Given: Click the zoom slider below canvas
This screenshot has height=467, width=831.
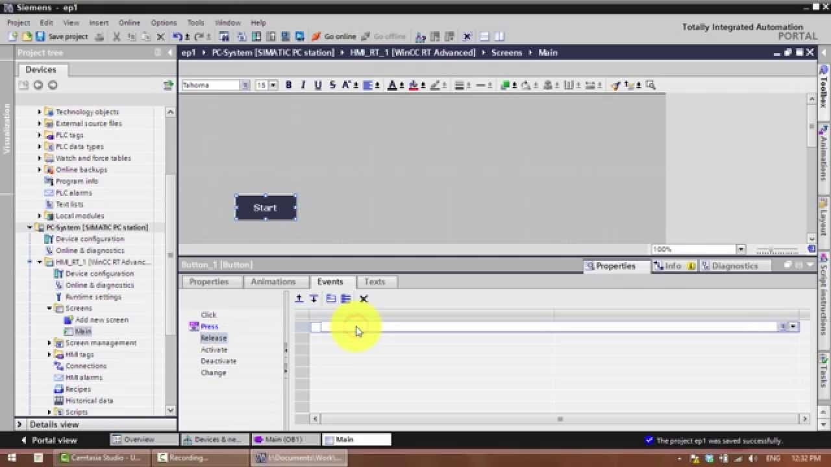Looking at the screenshot, I should pyautogui.click(x=779, y=249).
